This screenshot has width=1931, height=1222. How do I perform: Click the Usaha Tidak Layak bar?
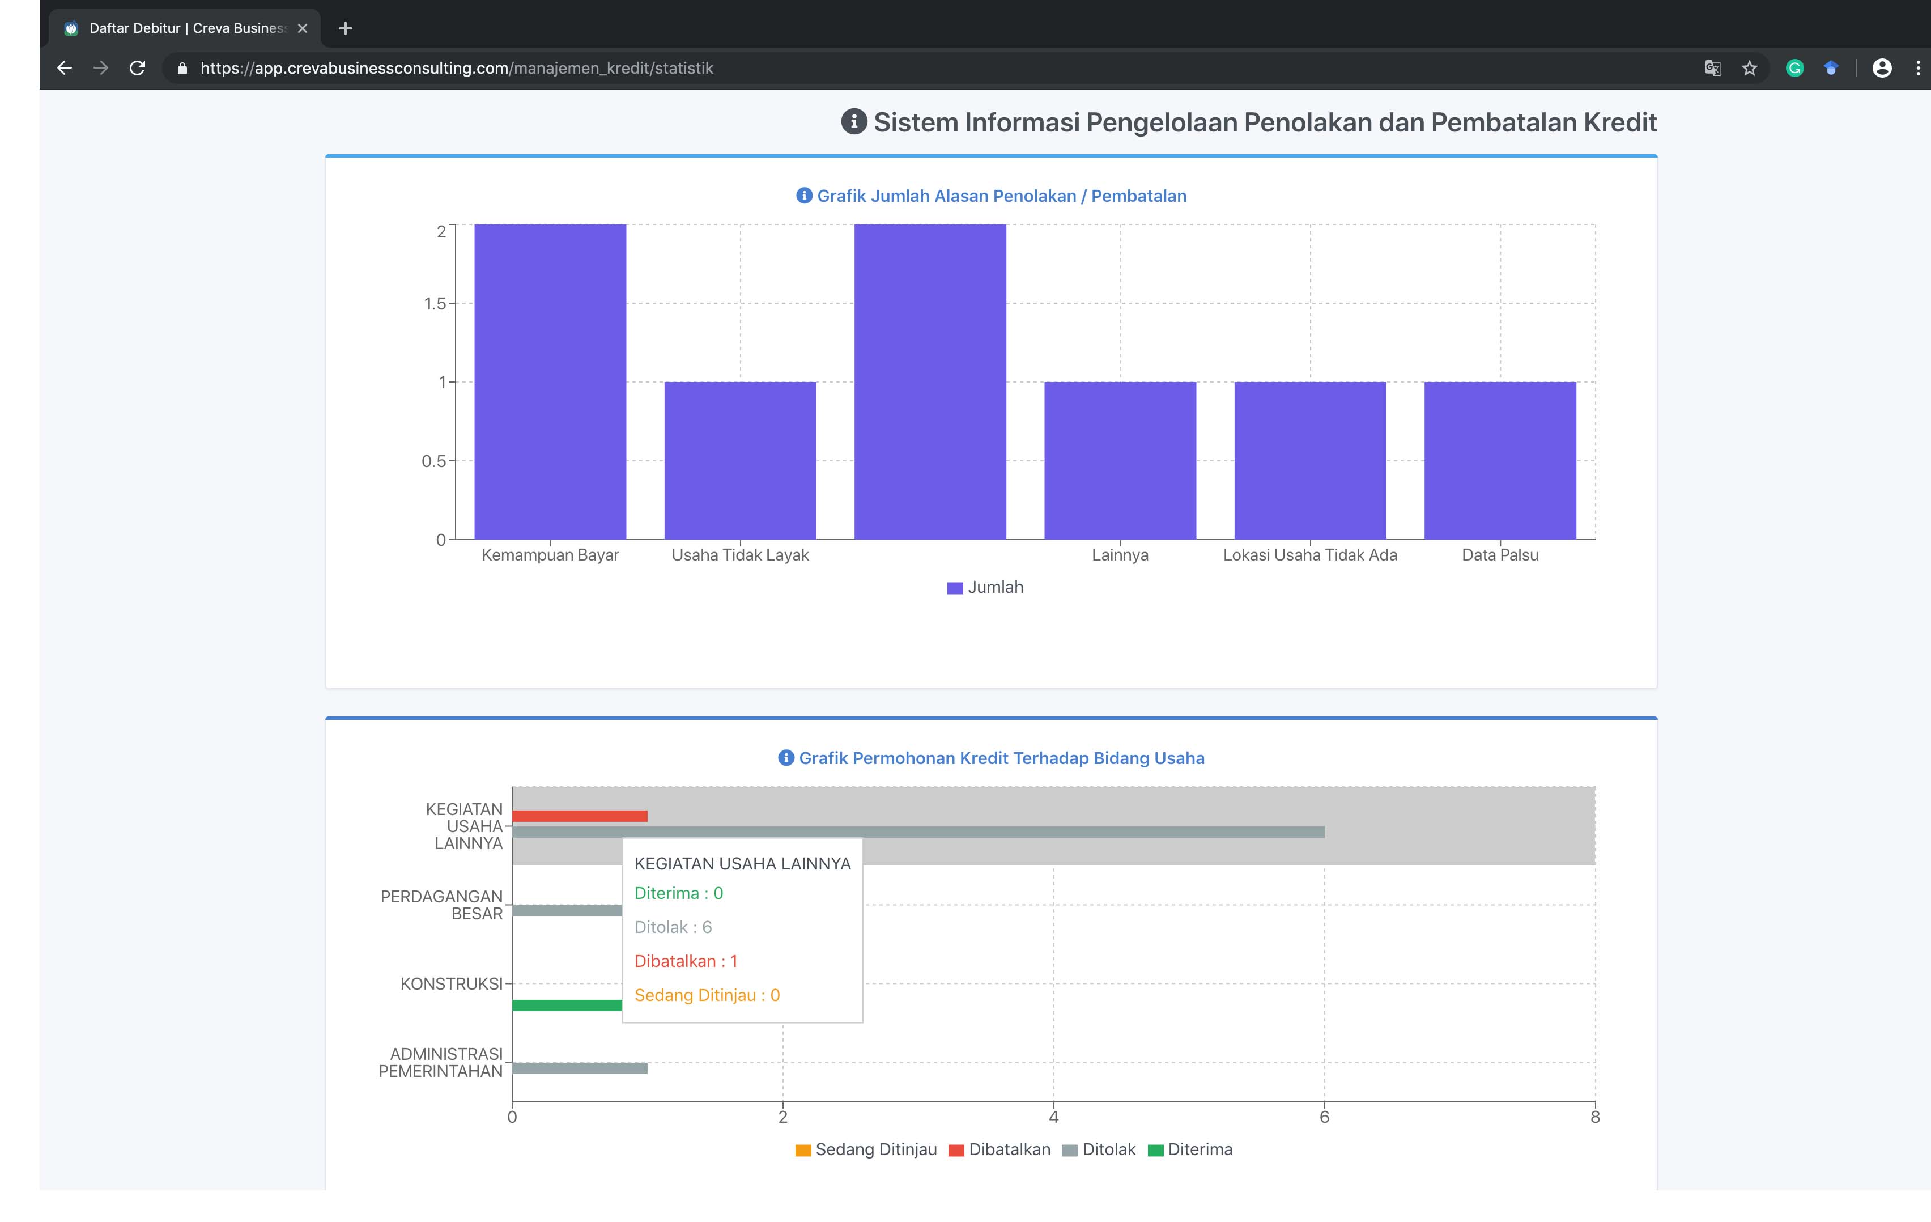[740, 461]
